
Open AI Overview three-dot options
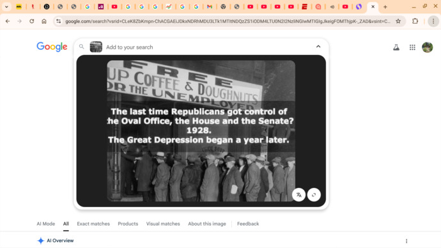click(x=406, y=241)
